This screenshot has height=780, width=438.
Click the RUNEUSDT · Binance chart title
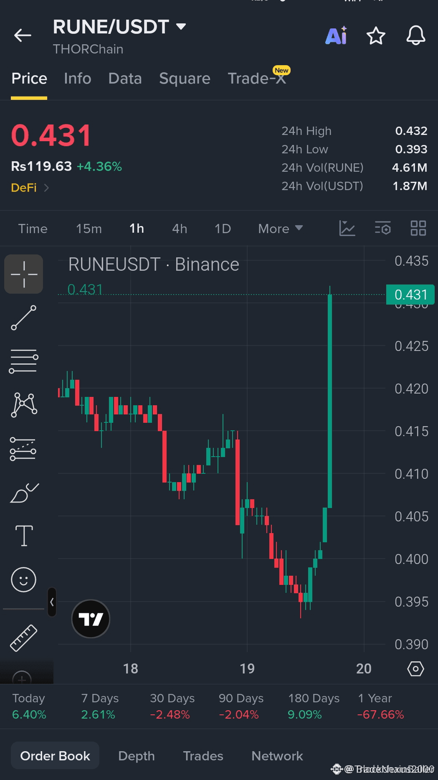[x=154, y=264]
